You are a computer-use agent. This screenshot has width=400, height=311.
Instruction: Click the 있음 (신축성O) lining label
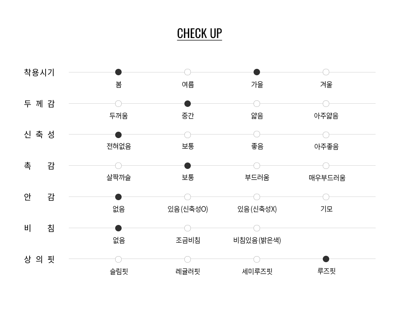(x=188, y=209)
